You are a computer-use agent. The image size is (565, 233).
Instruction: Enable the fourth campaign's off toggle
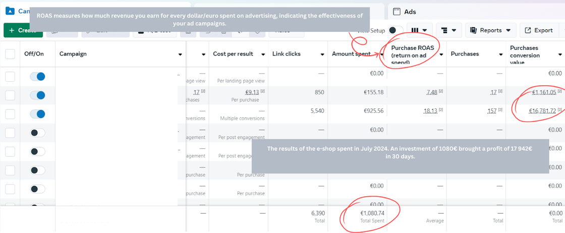click(x=37, y=133)
